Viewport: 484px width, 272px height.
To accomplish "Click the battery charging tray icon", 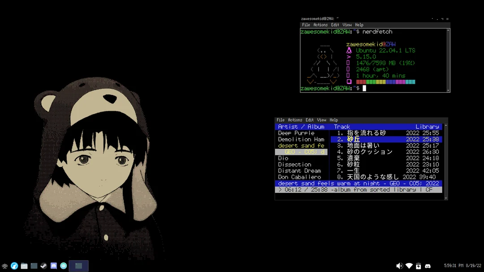I will pyautogui.click(x=418, y=266).
